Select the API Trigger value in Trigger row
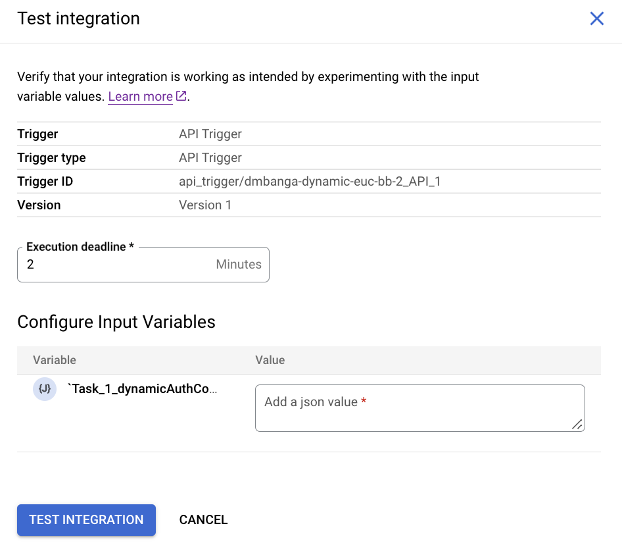This screenshot has width=622, height=553. [210, 134]
